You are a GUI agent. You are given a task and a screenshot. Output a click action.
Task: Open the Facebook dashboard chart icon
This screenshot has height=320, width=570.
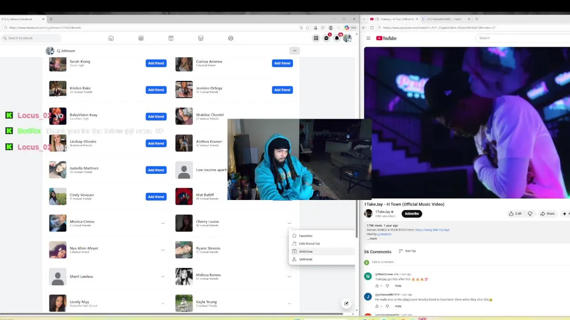click(141, 38)
